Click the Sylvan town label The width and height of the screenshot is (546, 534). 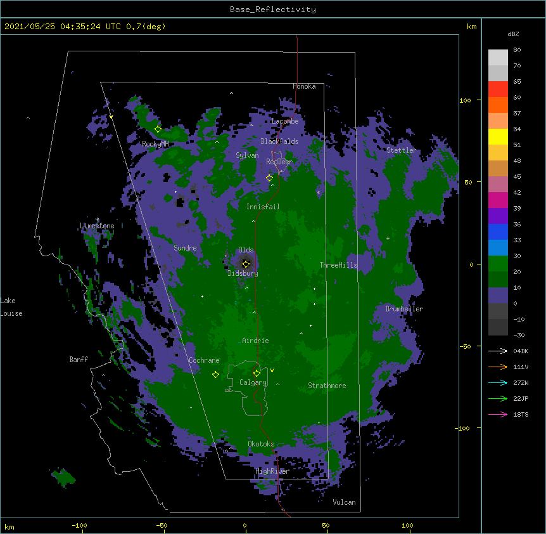247,155
